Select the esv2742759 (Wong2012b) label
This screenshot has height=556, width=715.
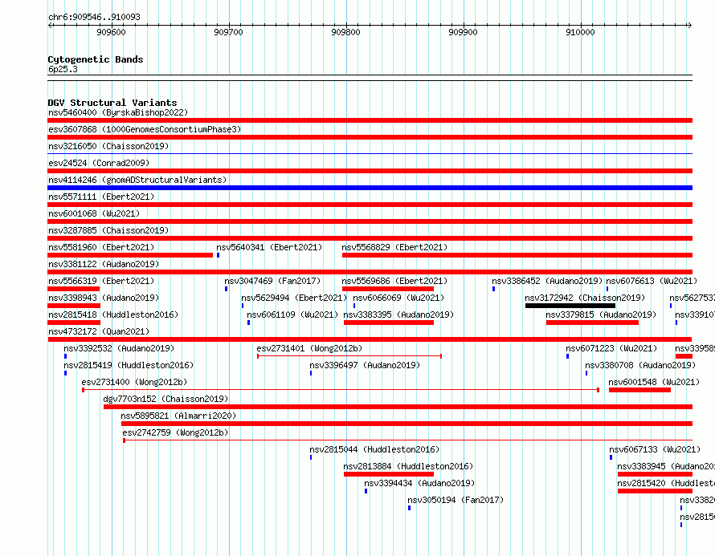click(x=175, y=432)
